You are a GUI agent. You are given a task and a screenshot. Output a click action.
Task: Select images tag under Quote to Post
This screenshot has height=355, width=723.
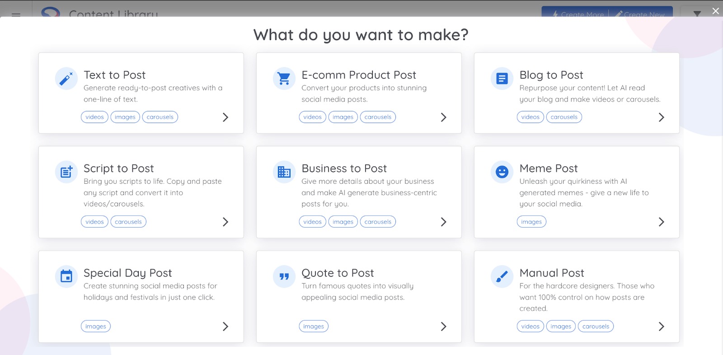coord(314,326)
